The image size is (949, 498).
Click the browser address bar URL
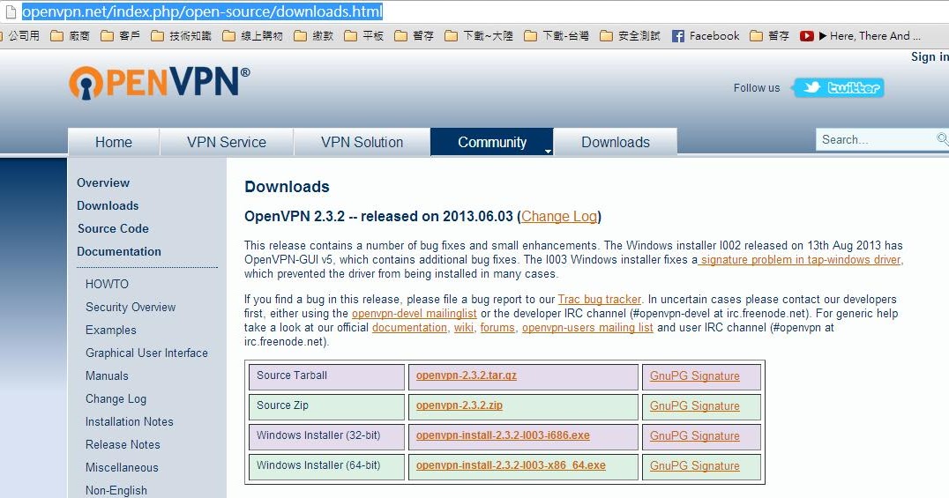click(202, 11)
